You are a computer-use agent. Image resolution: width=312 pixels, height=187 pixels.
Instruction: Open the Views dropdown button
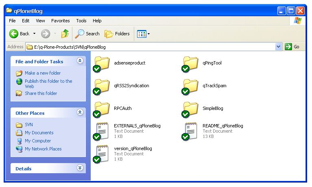point(144,34)
